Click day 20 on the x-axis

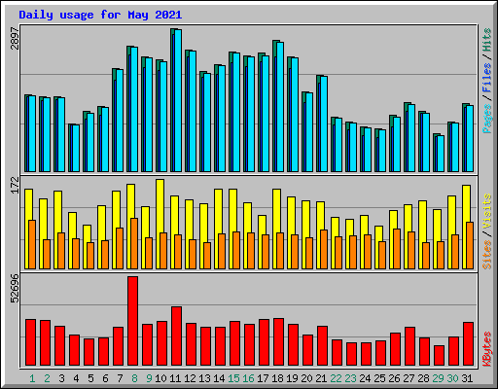(306, 378)
